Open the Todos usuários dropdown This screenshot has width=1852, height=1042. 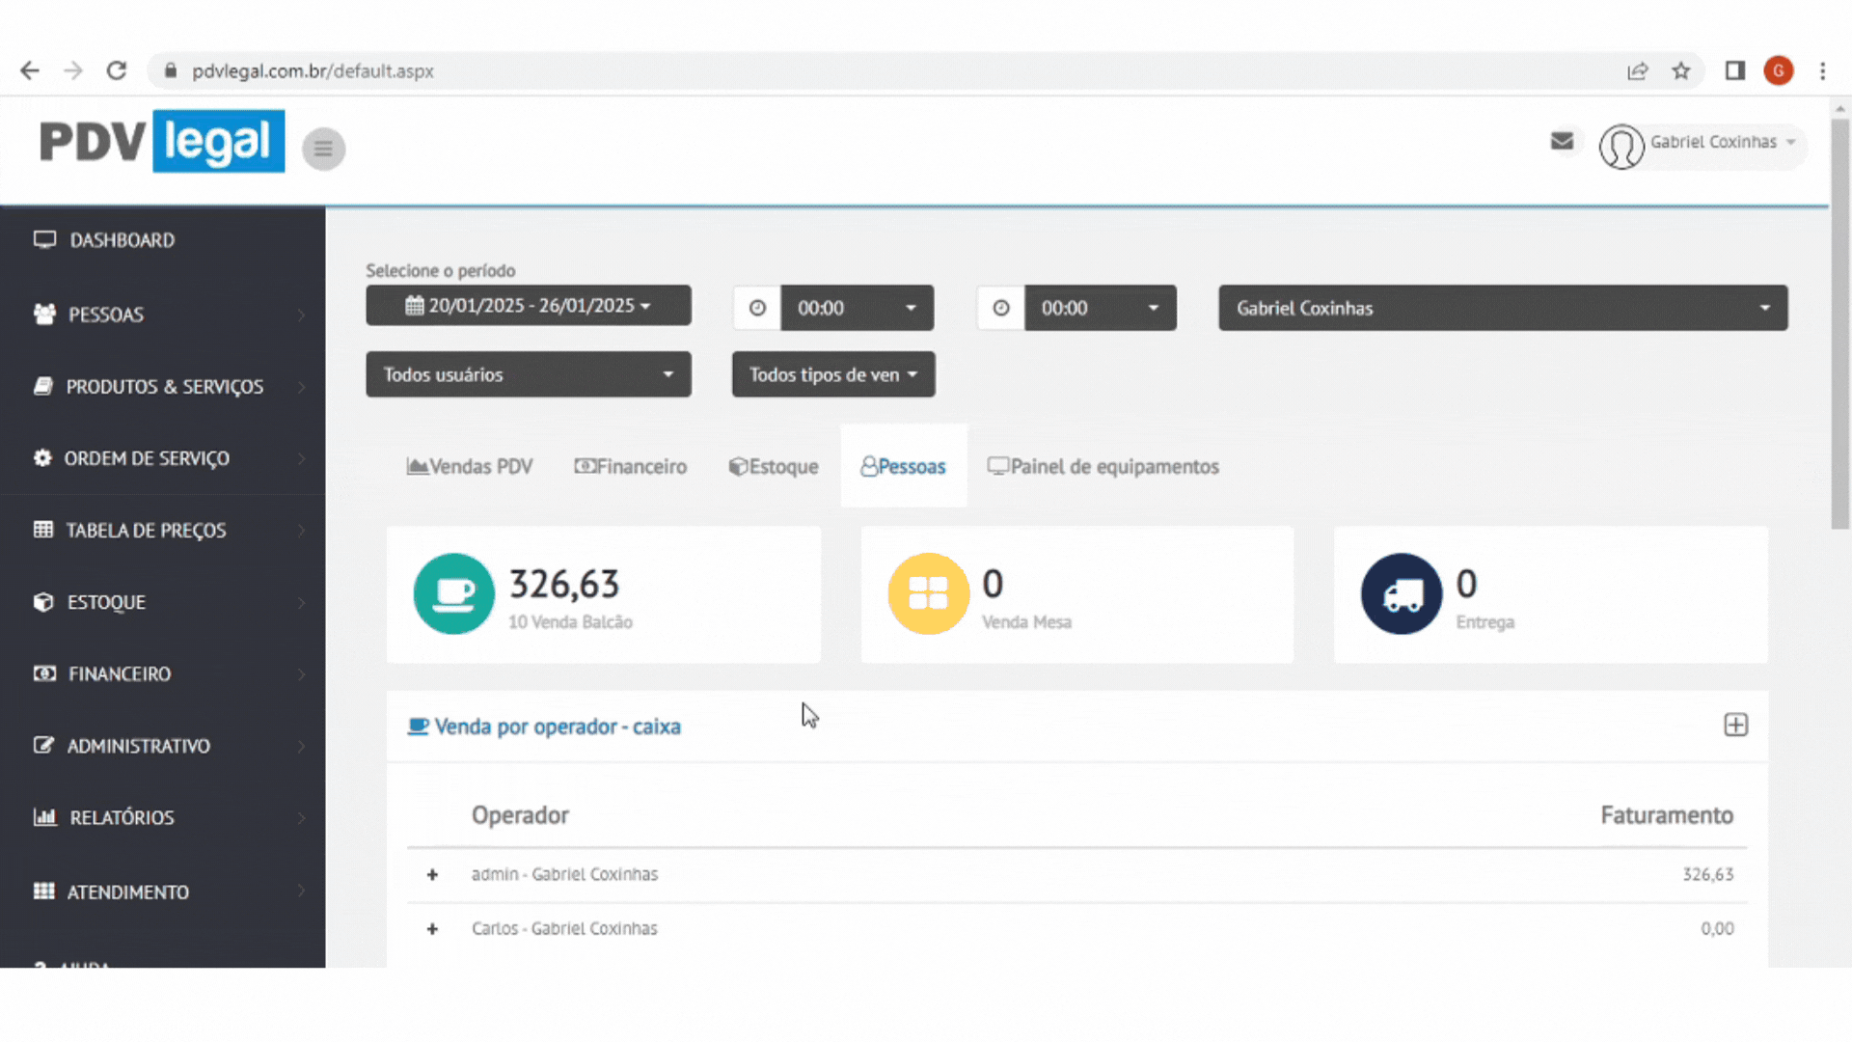point(528,374)
